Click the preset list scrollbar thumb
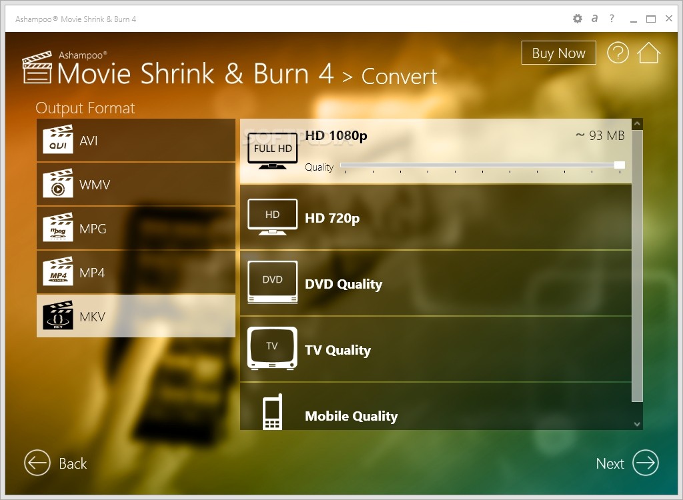Viewport: 683px width, 500px height. coord(637,266)
